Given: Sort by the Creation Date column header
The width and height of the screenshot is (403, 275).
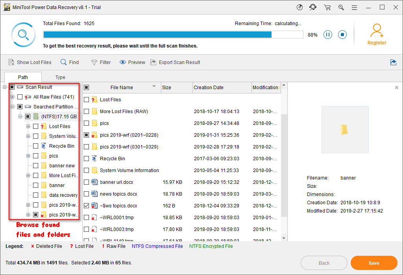Looking at the screenshot, I should [x=222, y=88].
